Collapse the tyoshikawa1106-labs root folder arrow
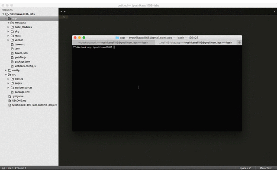Screen dimensions: 277x173 pyautogui.click(x=3, y=14)
